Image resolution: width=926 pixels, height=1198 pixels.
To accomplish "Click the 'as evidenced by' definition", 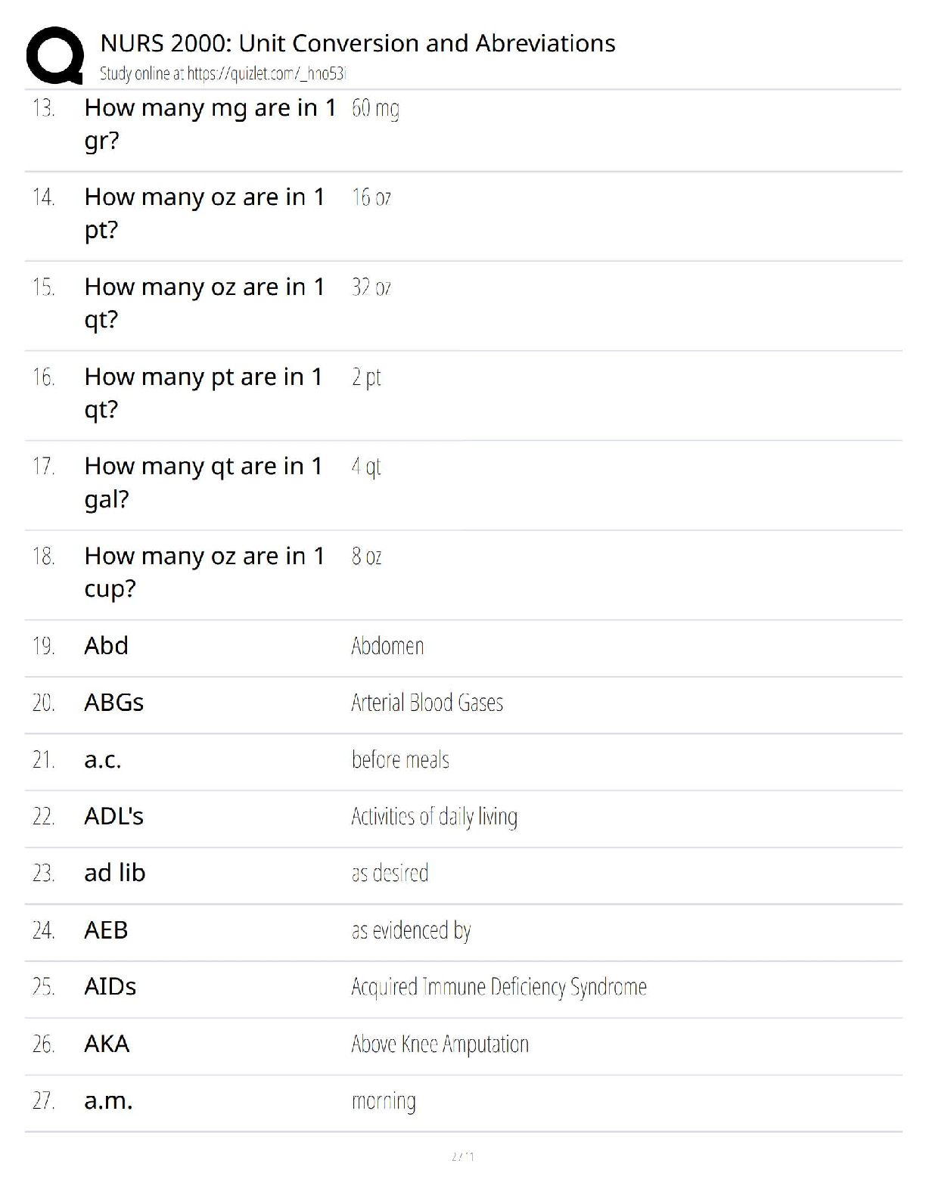I will pos(411,930).
